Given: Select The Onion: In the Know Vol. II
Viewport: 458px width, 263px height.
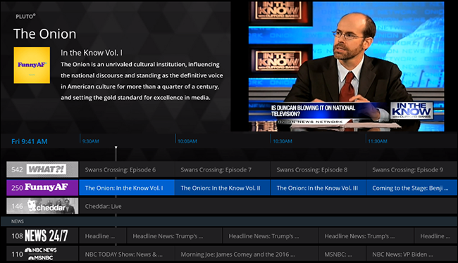Looking at the screenshot, I should click(222, 188).
